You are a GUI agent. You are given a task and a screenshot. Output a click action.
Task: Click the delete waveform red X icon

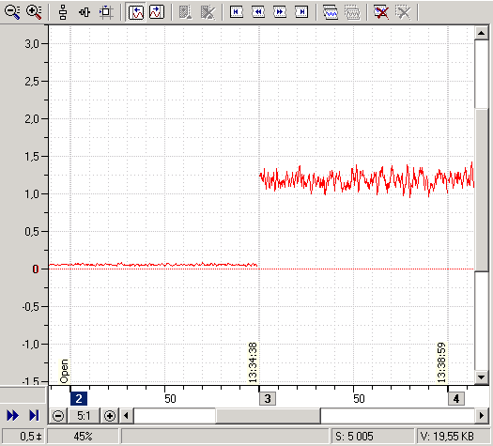tap(381, 12)
